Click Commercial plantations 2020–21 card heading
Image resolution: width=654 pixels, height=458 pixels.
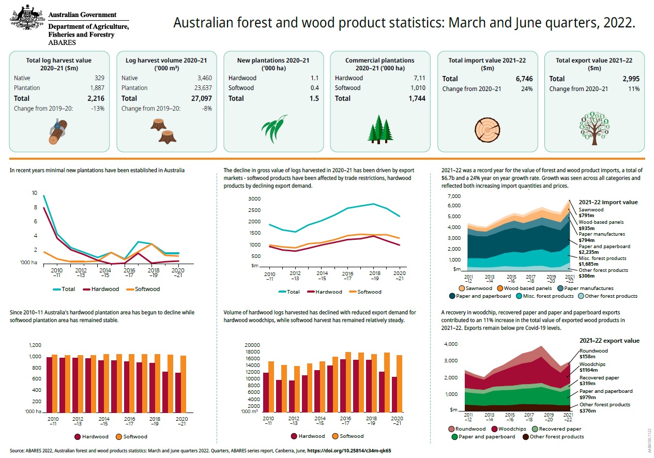(379, 64)
